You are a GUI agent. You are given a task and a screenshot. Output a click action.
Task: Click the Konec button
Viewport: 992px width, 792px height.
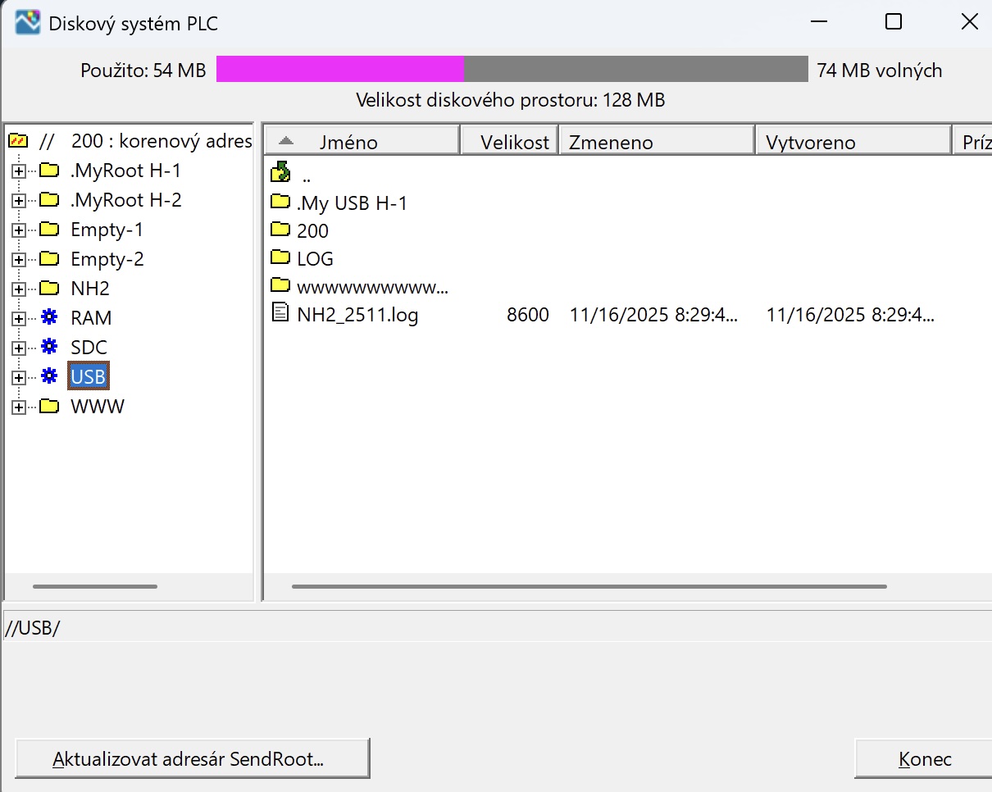(924, 758)
